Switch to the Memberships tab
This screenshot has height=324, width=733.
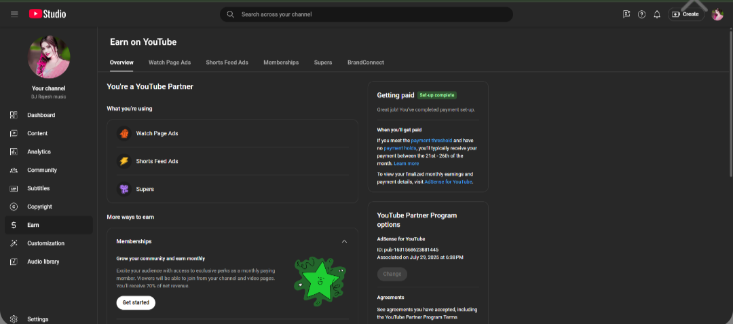coord(281,62)
